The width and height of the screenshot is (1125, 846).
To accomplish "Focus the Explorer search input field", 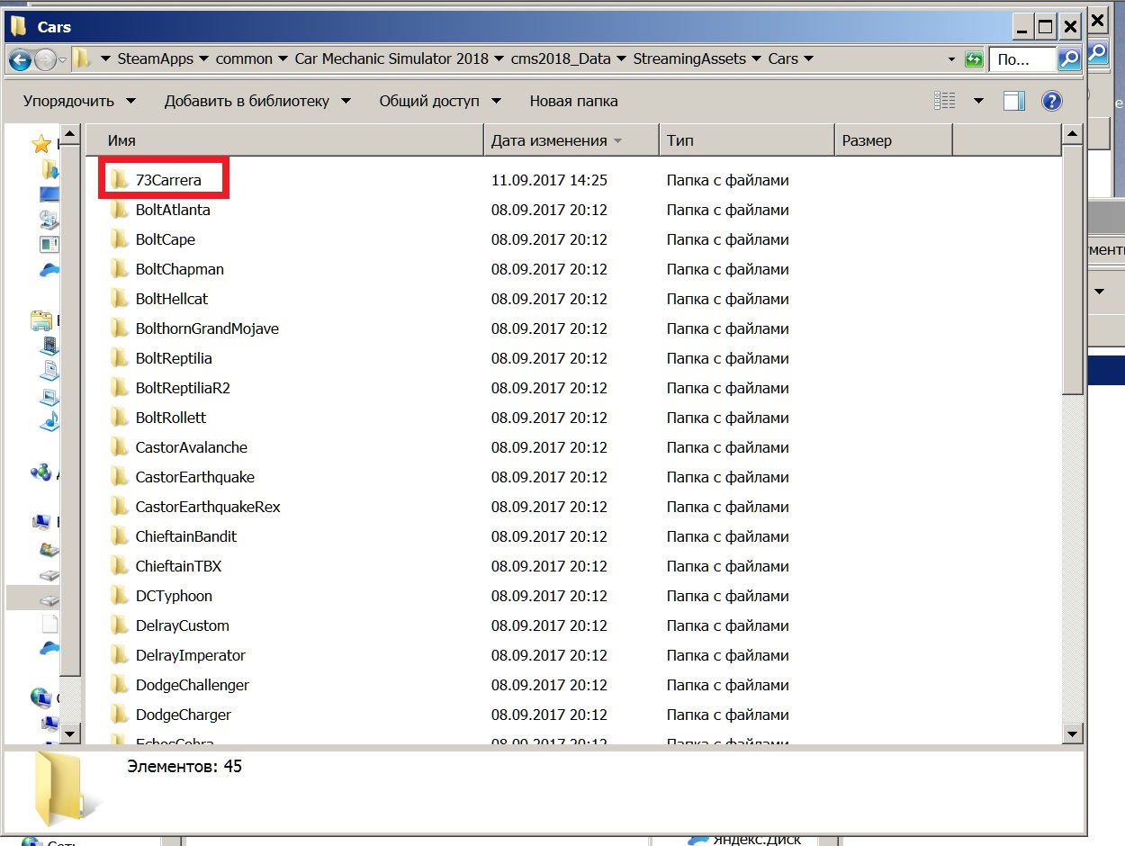I will [1023, 59].
